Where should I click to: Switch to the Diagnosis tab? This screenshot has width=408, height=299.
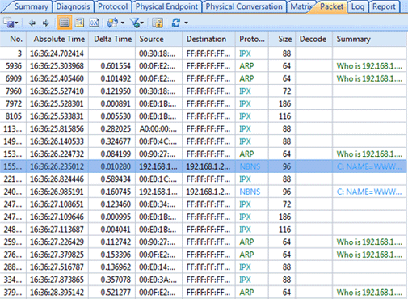click(73, 6)
